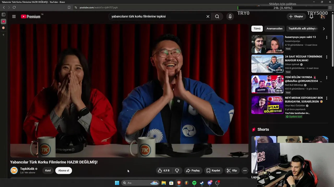
Task: Open Onur Naci Öztürkler channel name
Action: point(295,106)
